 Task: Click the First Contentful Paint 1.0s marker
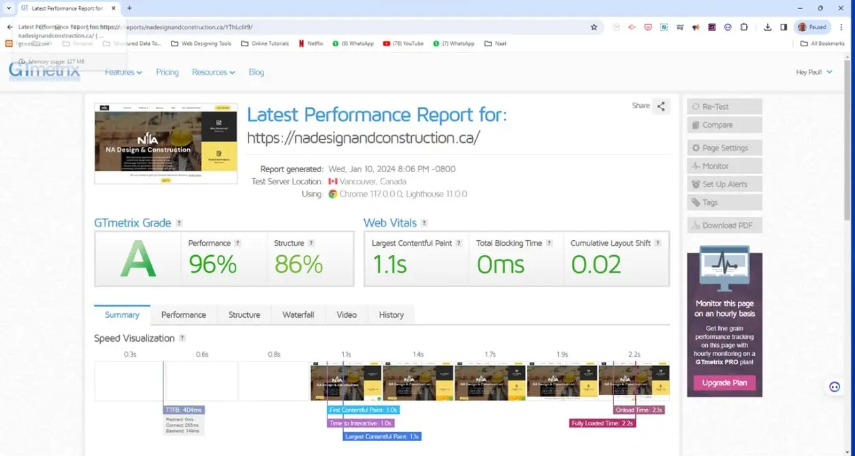click(x=364, y=410)
